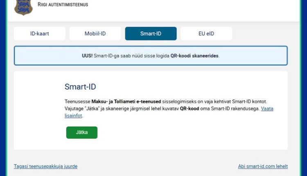Click the blue QR-login info banner
Image resolution: width=307 pixels, height=176 pixels.
coord(151,56)
